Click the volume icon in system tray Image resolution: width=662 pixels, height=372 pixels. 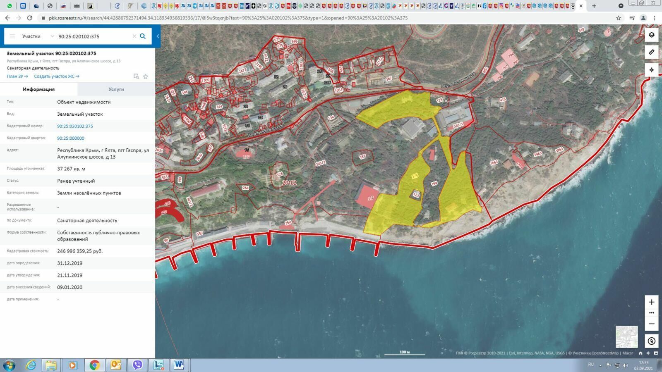625,365
